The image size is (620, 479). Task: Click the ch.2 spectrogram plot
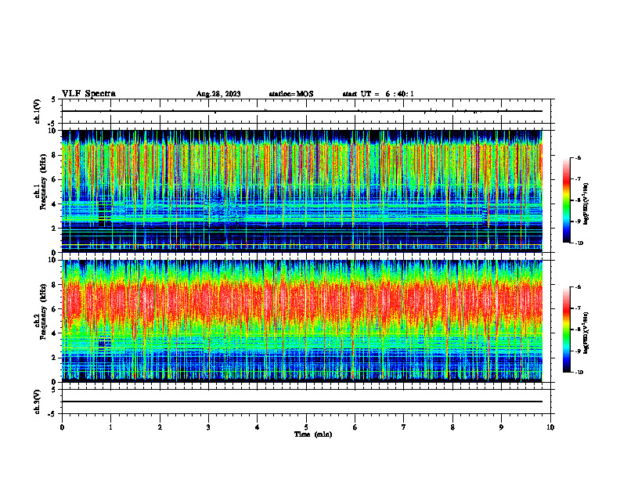point(302,321)
